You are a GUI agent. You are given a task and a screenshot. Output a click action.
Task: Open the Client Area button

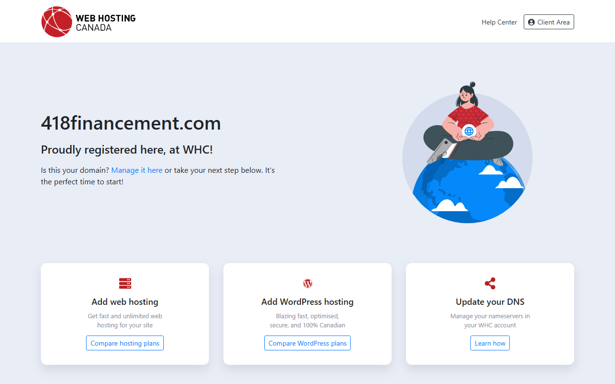pyautogui.click(x=549, y=22)
